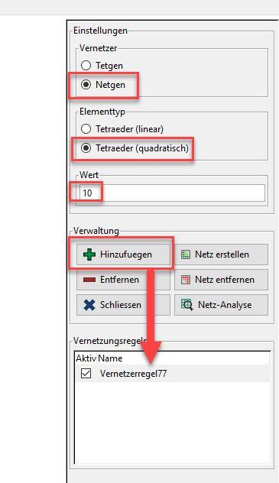This screenshot has height=483, width=279.
Task: Close the panel via Schliessen button
Action: pyautogui.click(x=123, y=305)
